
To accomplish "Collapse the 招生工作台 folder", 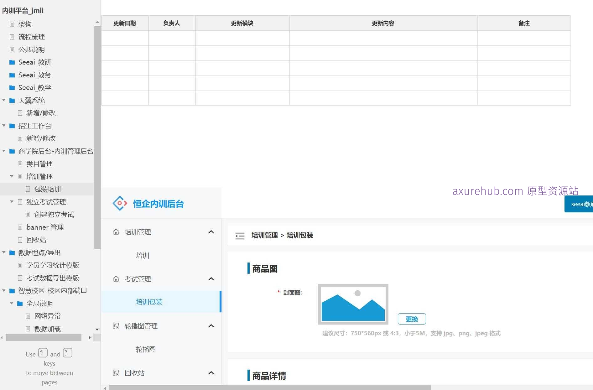I will coord(4,126).
